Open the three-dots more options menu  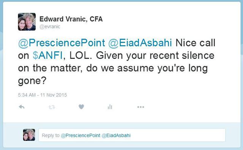(x=141, y=107)
